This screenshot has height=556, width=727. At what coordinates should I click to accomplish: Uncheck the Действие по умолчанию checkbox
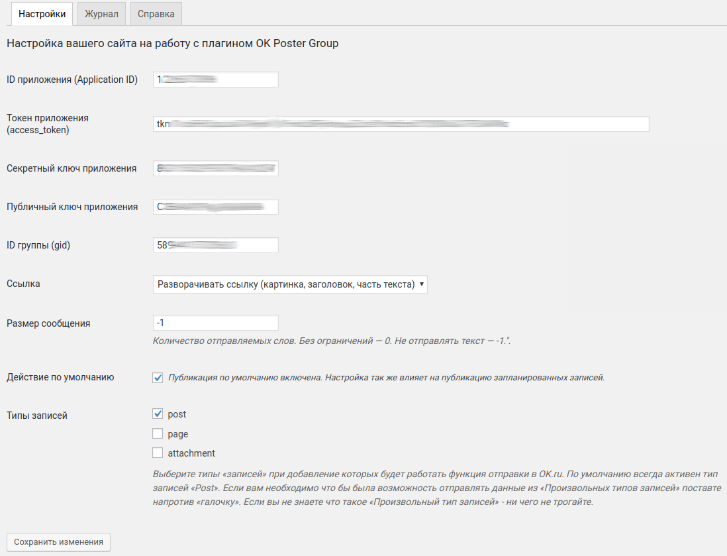tap(158, 378)
